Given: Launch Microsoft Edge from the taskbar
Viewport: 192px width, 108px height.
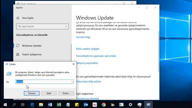Looking at the screenshot, I should (x=32, y=105).
